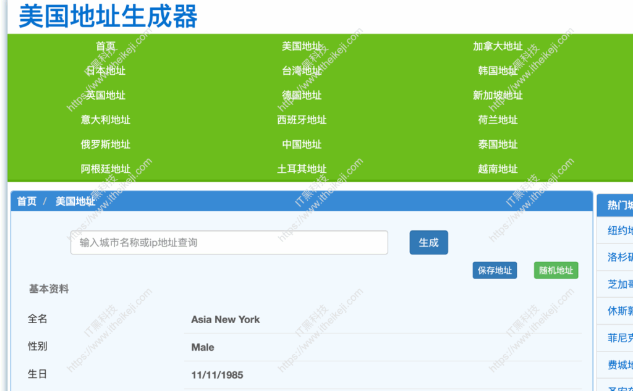Select the 西班牙地址 option
The image size is (633, 391).
click(x=301, y=120)
